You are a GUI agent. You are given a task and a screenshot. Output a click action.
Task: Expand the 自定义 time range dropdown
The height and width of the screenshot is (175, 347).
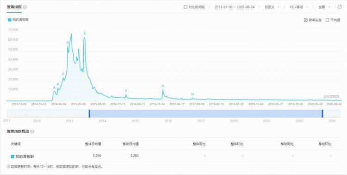pos(272,7)
